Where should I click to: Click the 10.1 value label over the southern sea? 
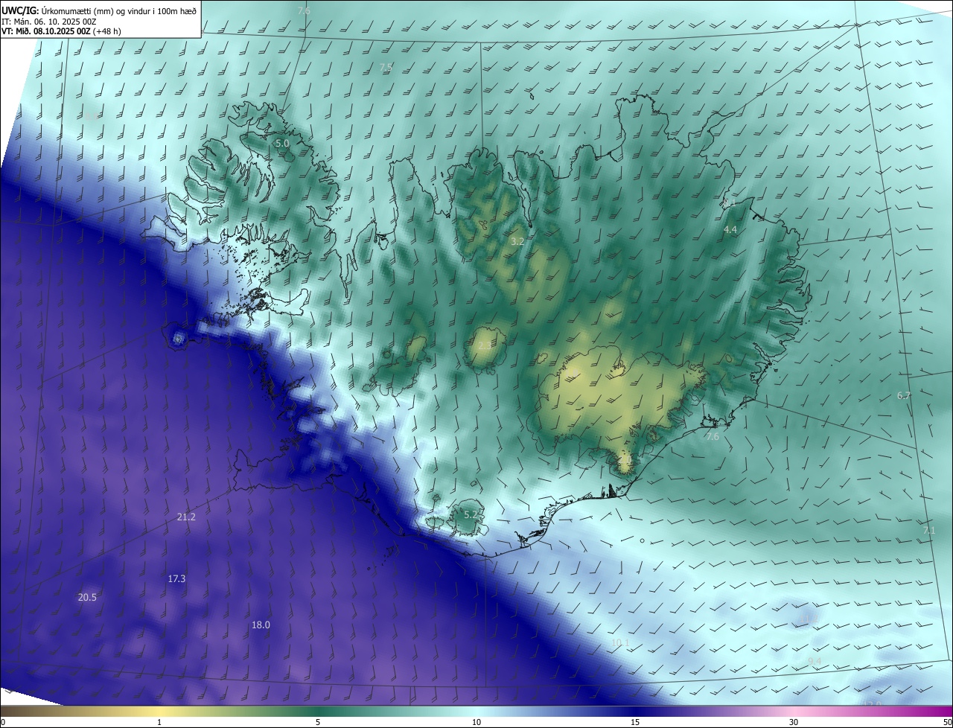[x=620, y=642]
